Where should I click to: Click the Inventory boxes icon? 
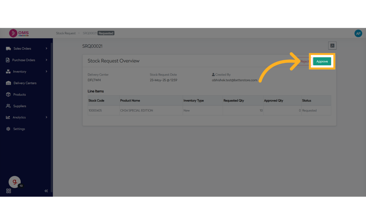point(8,72)
